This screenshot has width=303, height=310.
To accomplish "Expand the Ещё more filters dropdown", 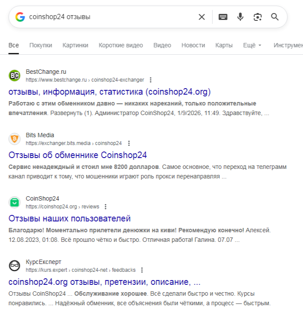I will (252, 45).
